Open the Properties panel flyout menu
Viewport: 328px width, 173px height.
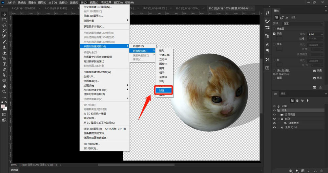[x=326, y=11]
